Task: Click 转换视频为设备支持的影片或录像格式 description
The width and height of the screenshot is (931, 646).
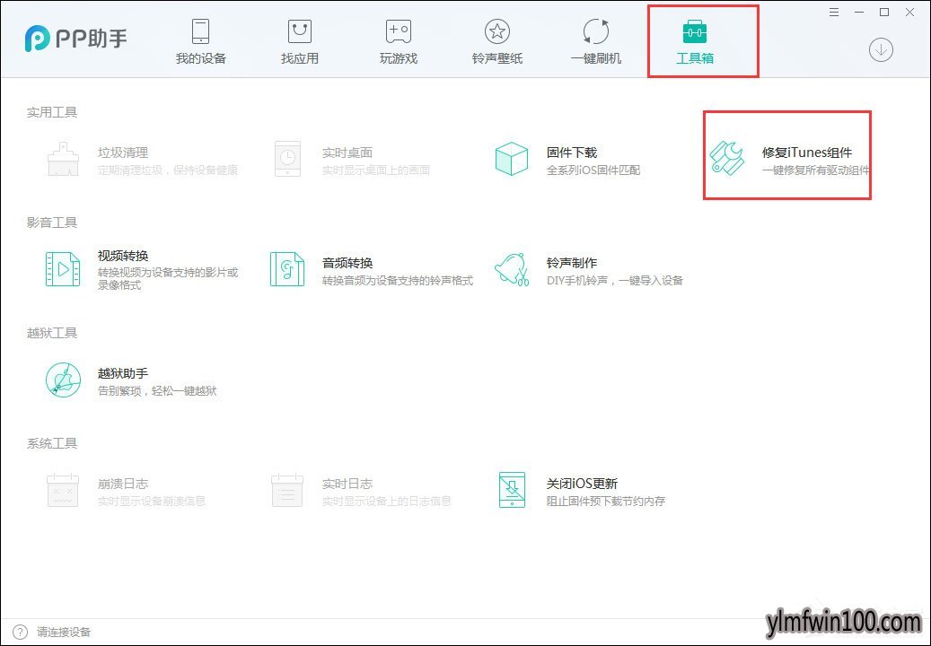Action: [168, 279]
